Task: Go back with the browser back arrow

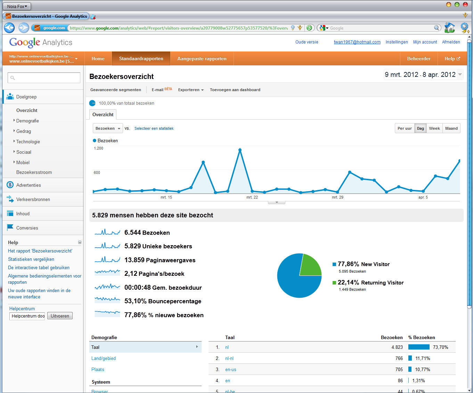Action: click(x=9, y=28)
